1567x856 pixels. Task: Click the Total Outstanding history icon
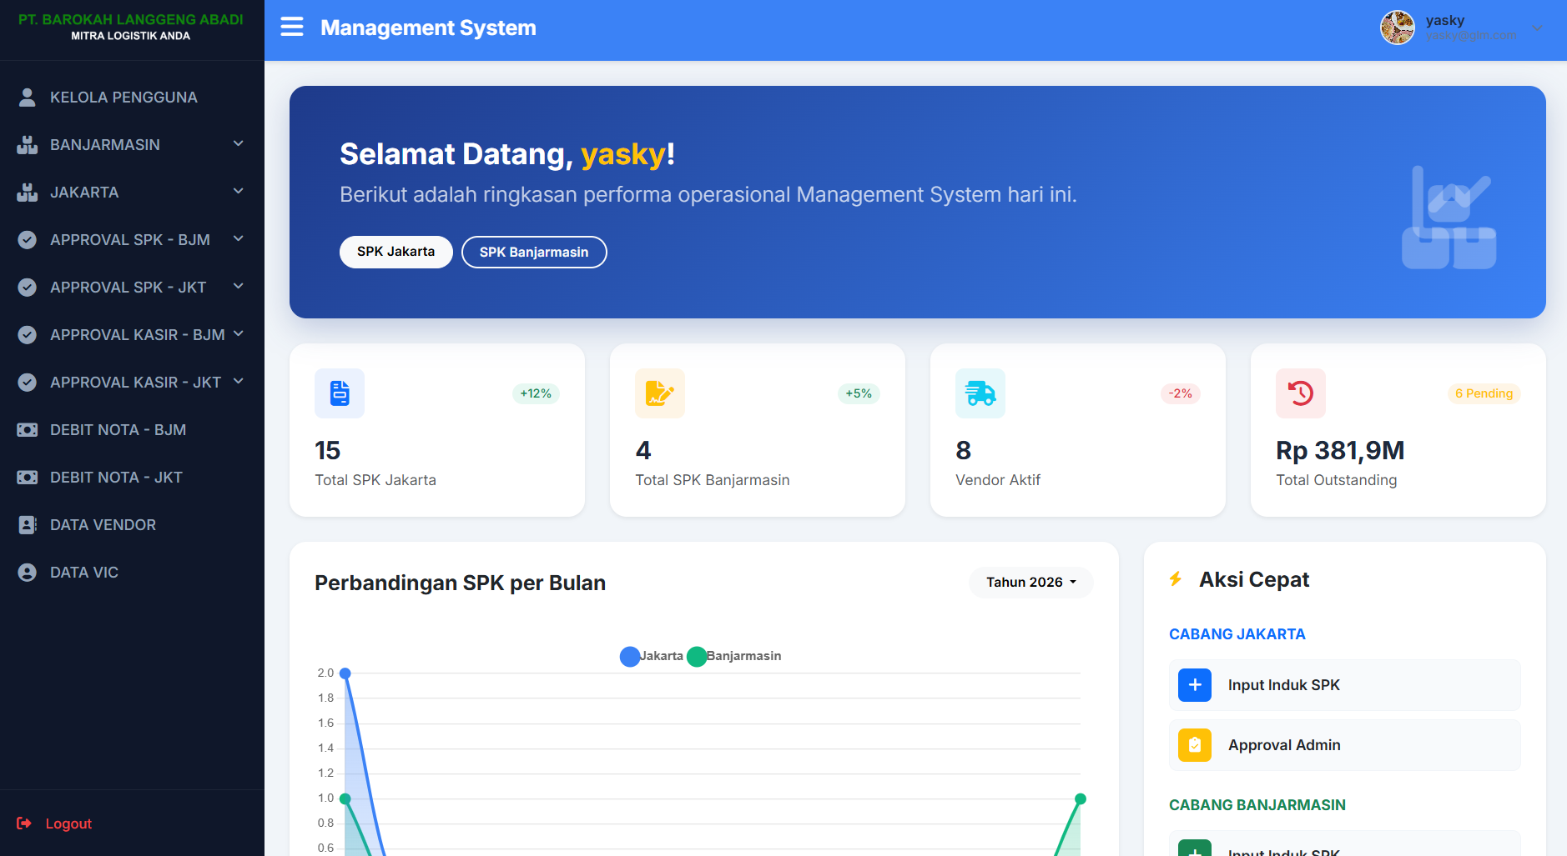click(x=1301, y=393)
